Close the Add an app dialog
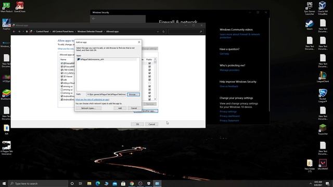The height and width of the screenshot is (187, 333). (139, 42)
